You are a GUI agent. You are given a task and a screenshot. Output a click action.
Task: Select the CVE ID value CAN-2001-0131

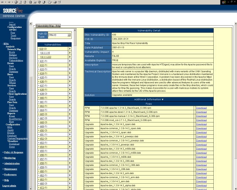[x=120, y=39]
